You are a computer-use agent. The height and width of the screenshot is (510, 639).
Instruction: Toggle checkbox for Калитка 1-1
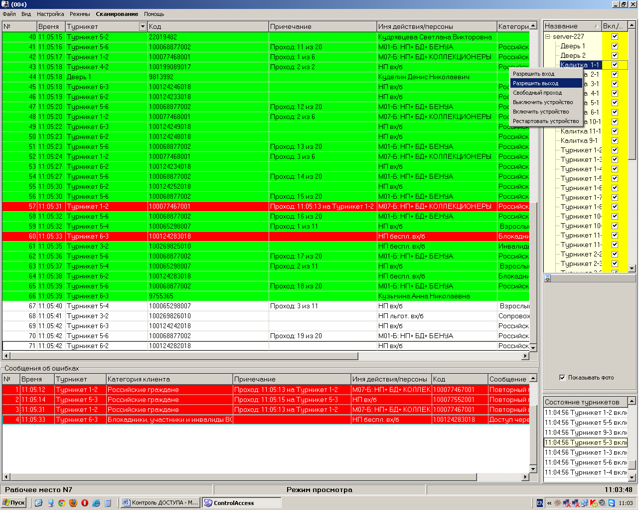615,65
